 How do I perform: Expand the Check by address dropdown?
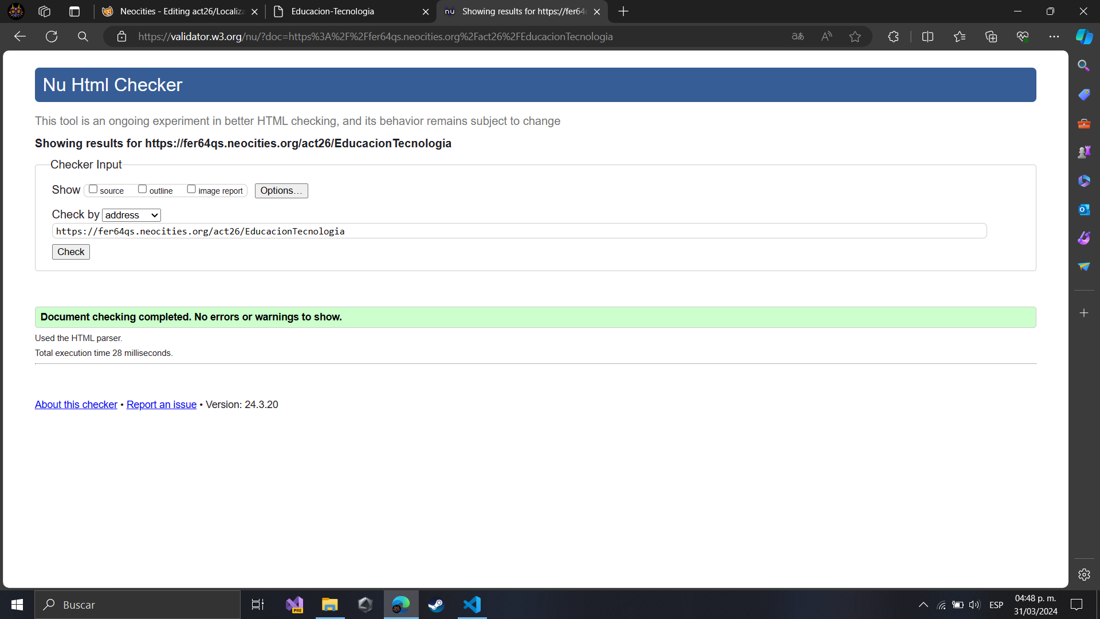[131, 215]
